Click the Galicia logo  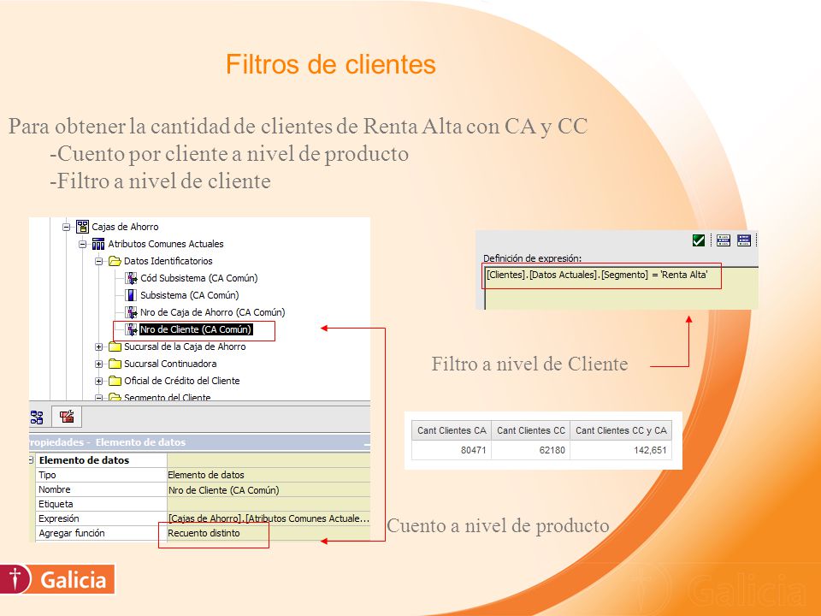(x=57, y=579)
